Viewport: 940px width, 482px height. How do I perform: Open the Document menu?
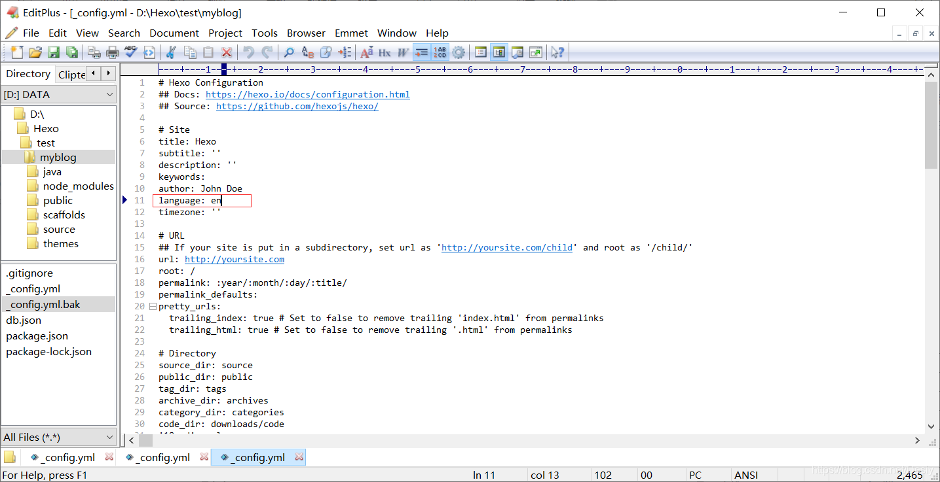[x=174, y=33]
